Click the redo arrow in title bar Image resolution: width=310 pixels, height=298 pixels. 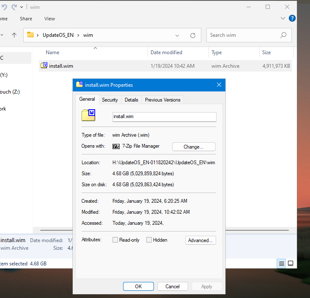click(x=14, y=7)
